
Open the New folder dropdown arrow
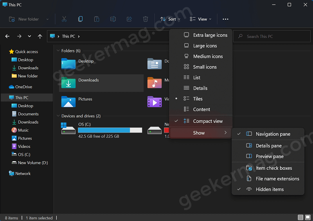[x=47, y=19]
